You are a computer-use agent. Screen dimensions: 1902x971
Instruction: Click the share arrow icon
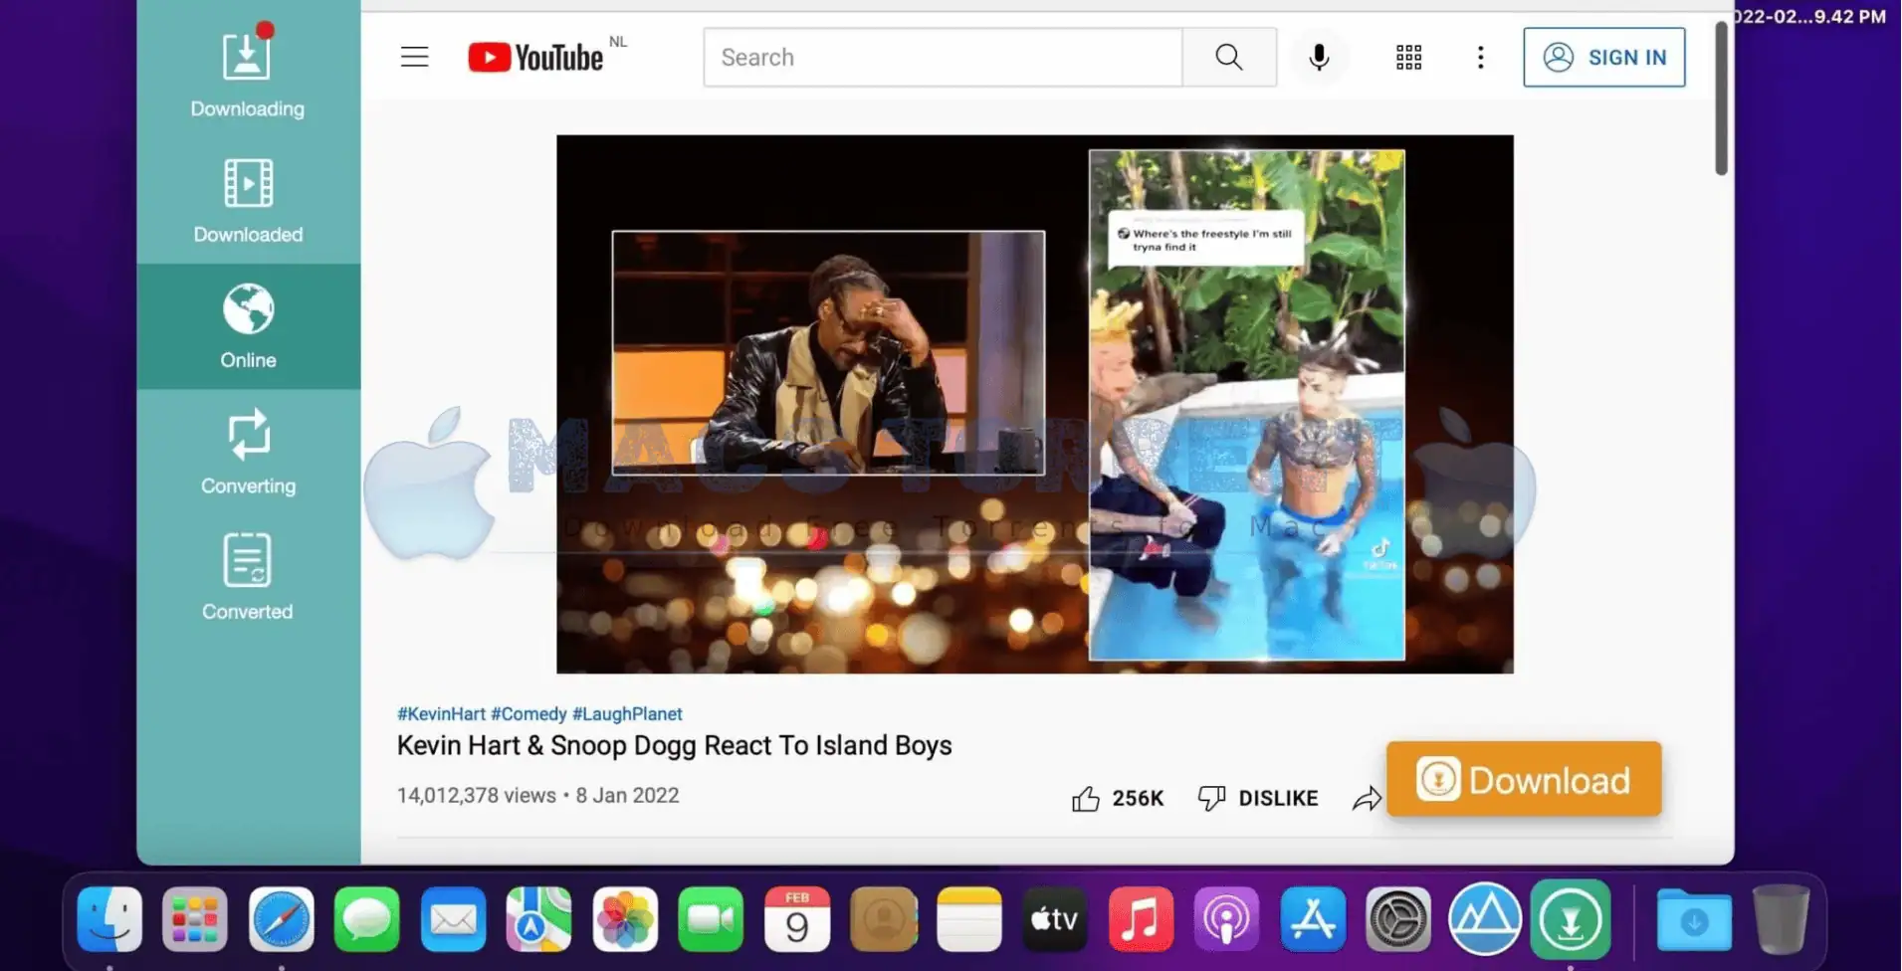(x=1367, y=798)
